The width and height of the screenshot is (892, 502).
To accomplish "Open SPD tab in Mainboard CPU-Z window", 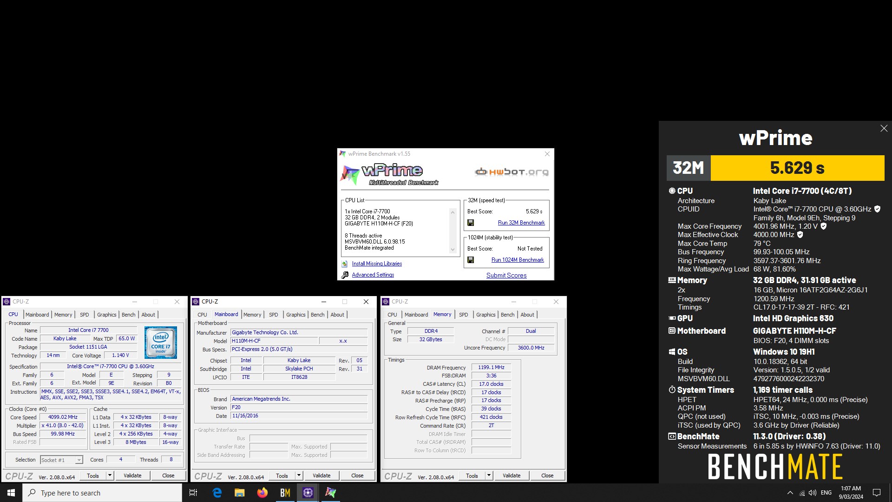I will tap(274, 315).
